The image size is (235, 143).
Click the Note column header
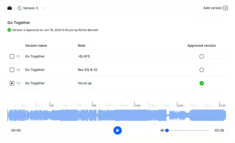(x=81, y=46)
